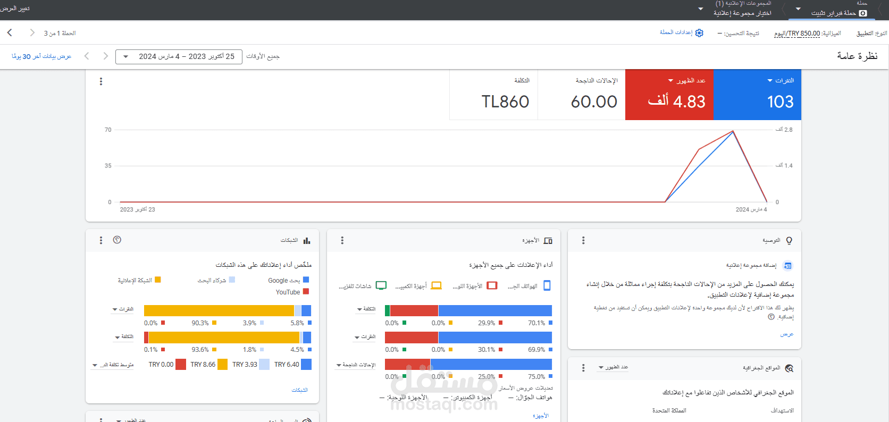Click the lightbulb icon of التوصية card
This screenshot has height=422, width=889.
(789, 241)
